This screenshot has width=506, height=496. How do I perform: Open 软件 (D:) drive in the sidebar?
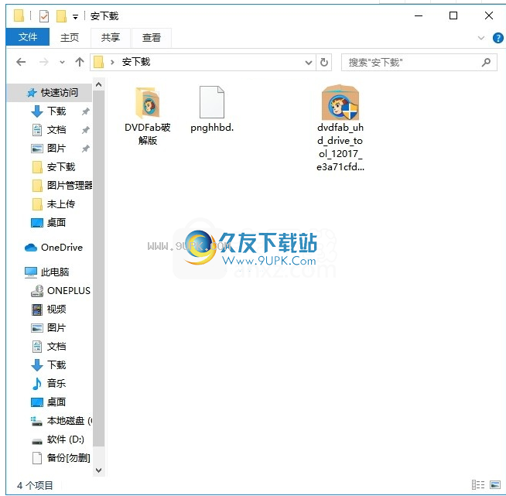[x=58, y=440]
